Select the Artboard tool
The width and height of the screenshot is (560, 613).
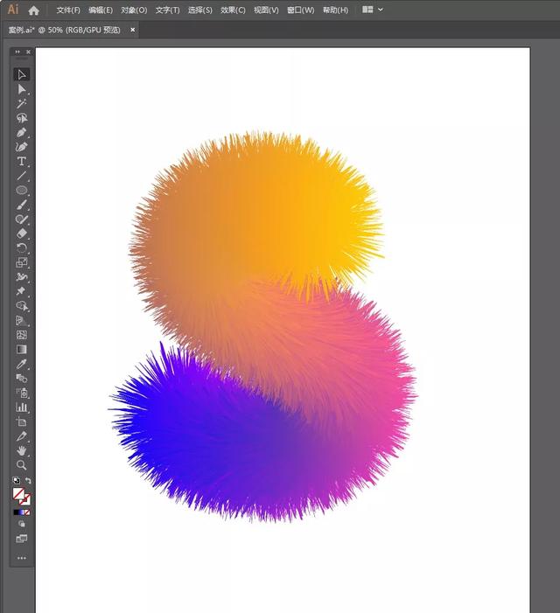(x=22, y=421)
